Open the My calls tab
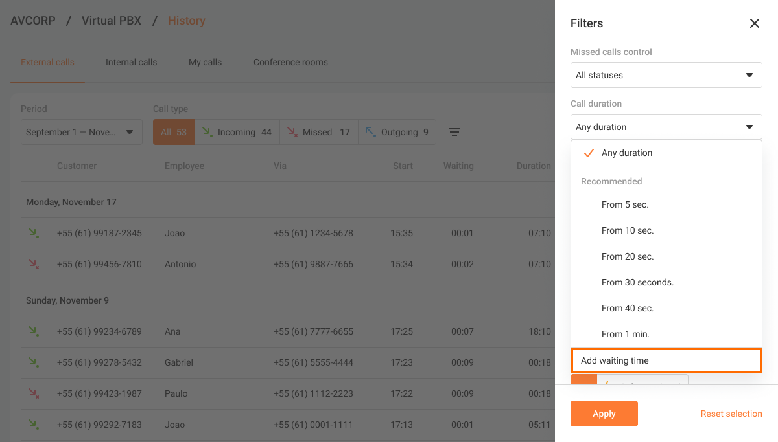This screenshot has height=442, width=778. tap(205, 63)
